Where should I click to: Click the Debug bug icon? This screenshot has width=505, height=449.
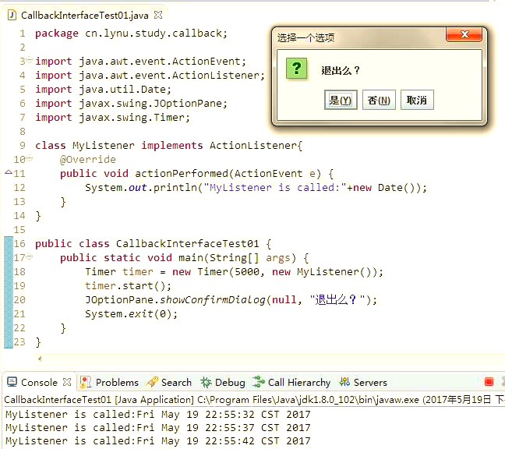tap(206, 382)
